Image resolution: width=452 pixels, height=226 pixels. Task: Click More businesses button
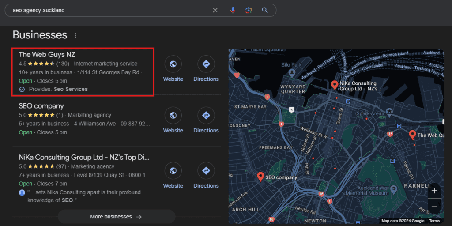coord(117,216)
